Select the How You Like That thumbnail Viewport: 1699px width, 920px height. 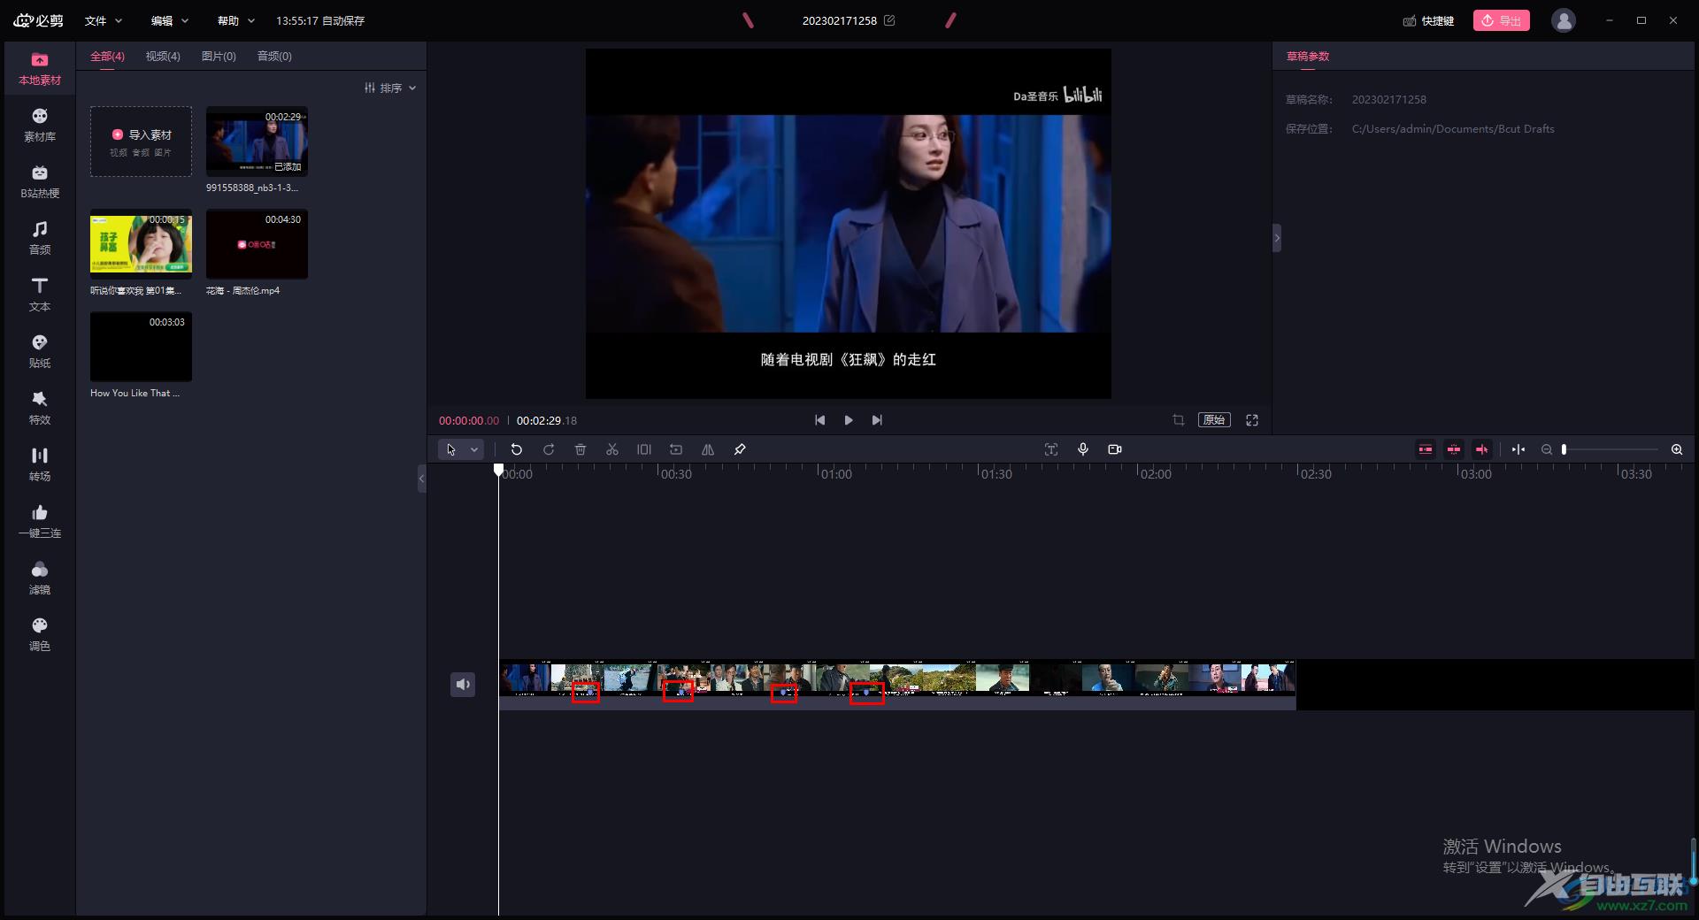[141, 347]
